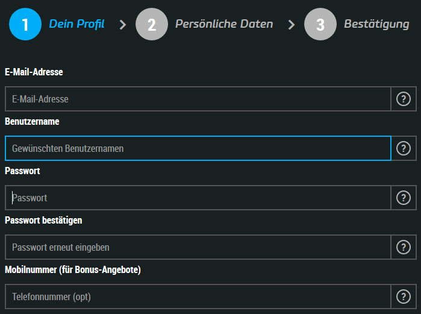Show the Passwort field help tooltip icon

pyautogui.click(x=404, y=198)
